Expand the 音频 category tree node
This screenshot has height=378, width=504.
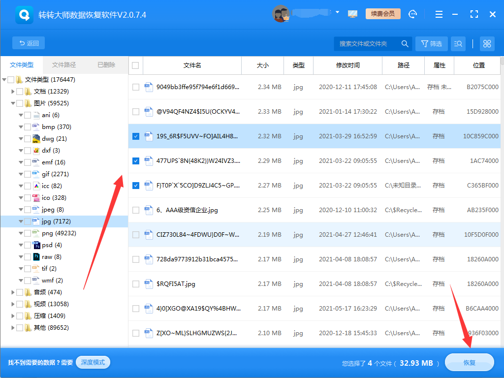13,292
